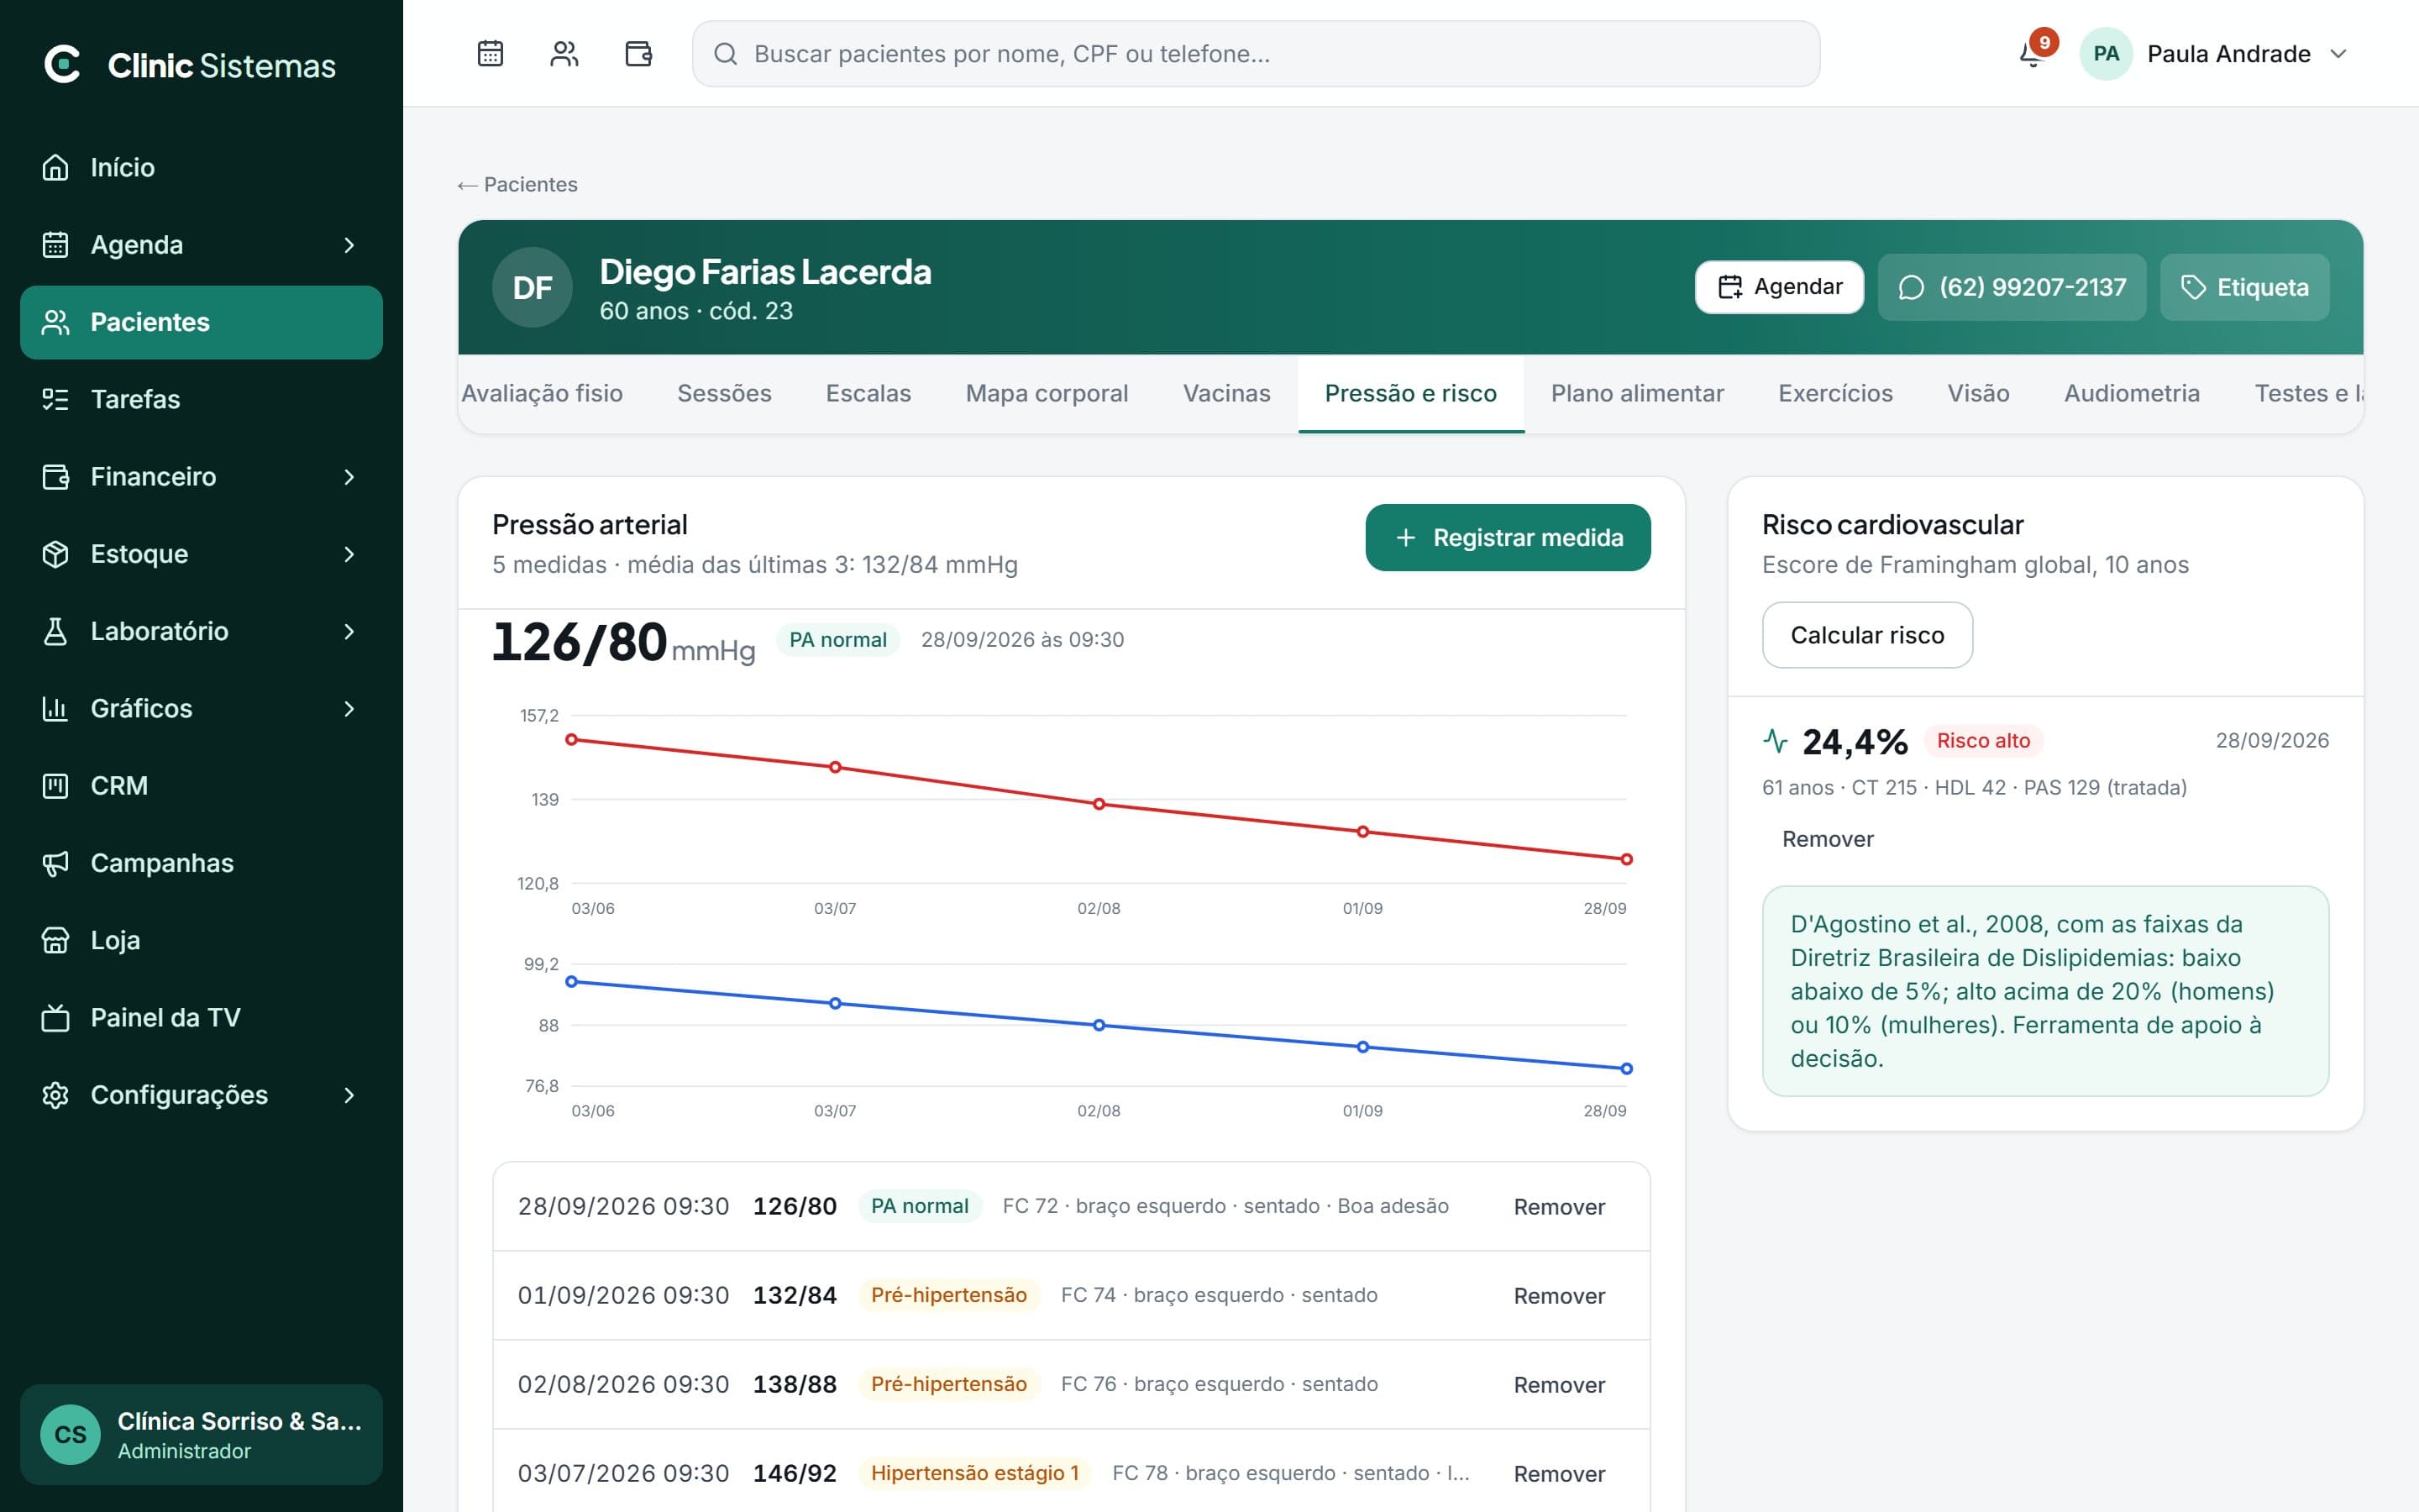Expand the Gráficos sidebar menu chevron

pyautogui.click(x=349, y=709)
